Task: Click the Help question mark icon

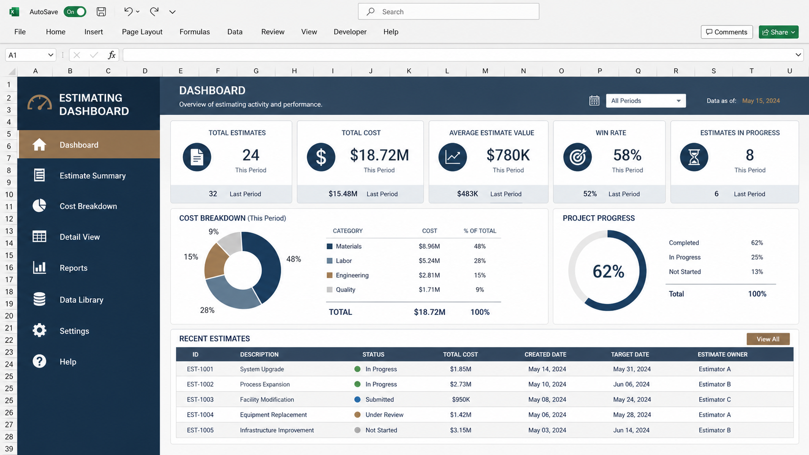Action: tap(39, 361)
